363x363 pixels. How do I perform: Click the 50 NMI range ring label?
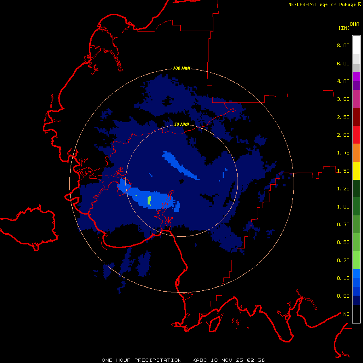tap(181, 124)
